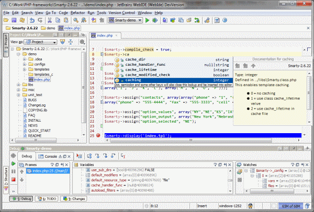
Task: Open Settings with the wrench toolbar icon
Action: [207, 20]
